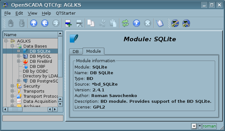This screenshot has height=131, width=225.
Task: Select DB FireBird in the tree
Action: point(41,62)
